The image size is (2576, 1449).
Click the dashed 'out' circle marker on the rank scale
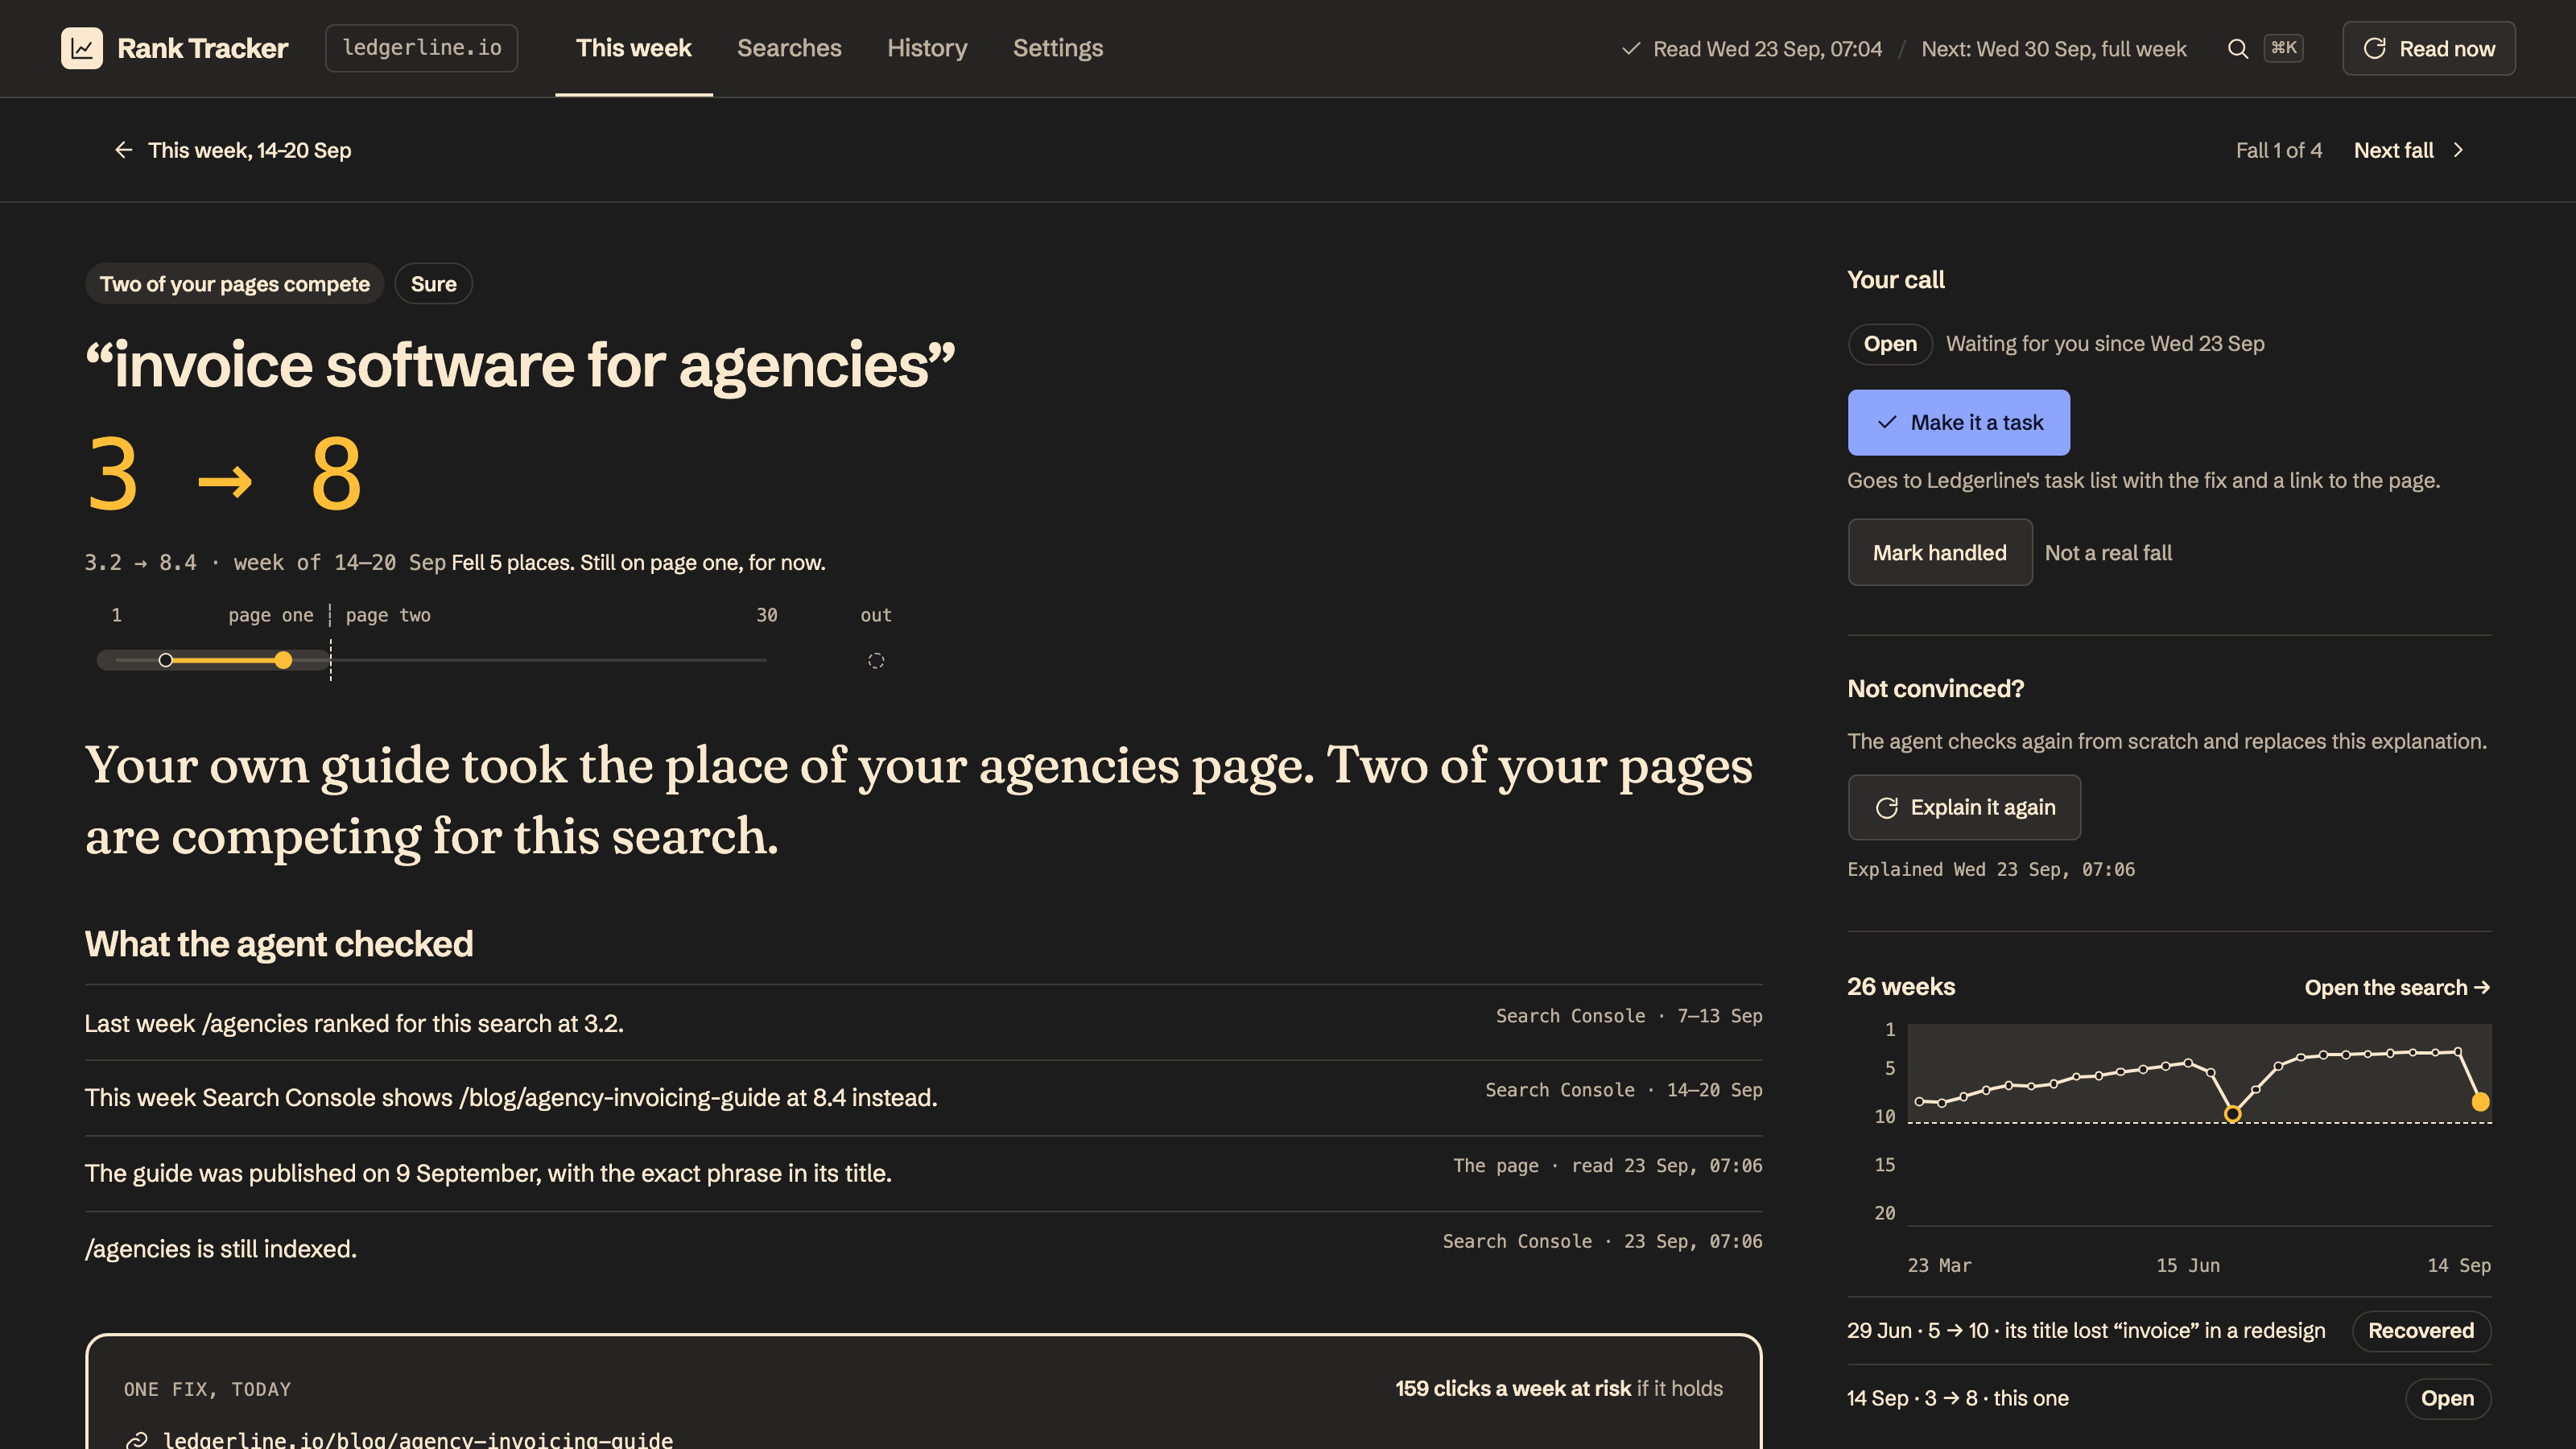tap(876, 660)
